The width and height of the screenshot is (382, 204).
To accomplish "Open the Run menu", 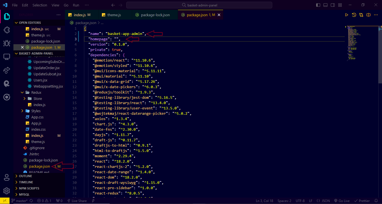I will [76, 5].
